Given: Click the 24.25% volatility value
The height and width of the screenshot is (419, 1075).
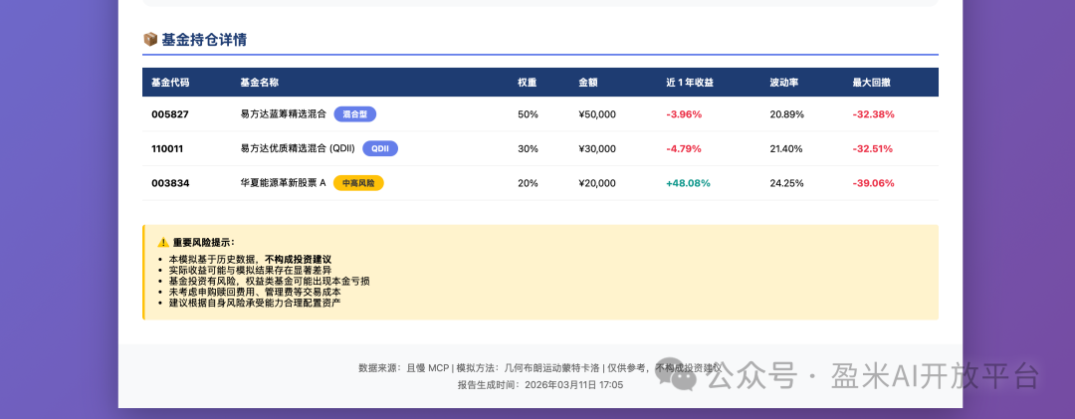Looking at the screenshot, I should pyautogui.click(x=787, y=183).
